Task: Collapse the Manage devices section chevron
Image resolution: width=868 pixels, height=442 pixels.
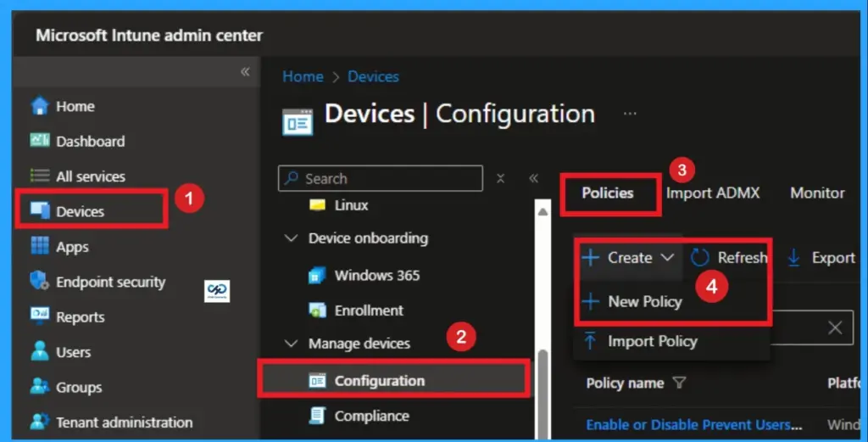Action: coord(292,344)
